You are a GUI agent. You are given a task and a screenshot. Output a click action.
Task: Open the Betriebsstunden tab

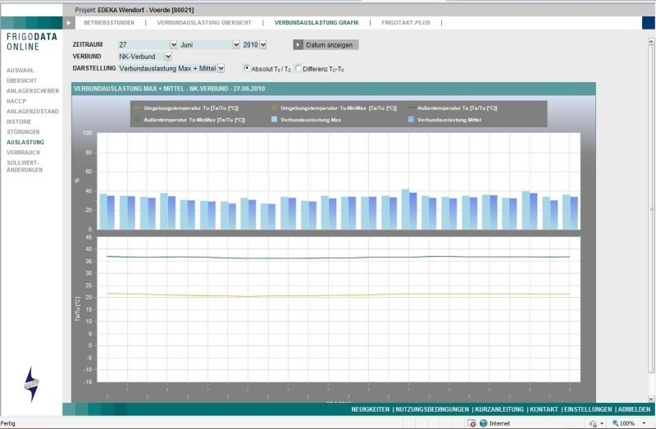click(x=109, y=23)
